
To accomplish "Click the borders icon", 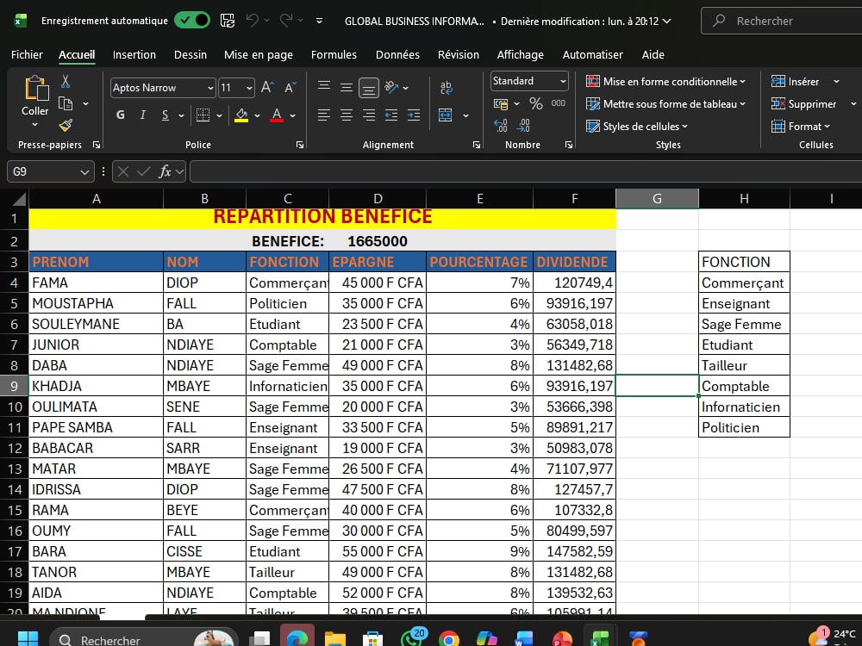I will 203,115.
